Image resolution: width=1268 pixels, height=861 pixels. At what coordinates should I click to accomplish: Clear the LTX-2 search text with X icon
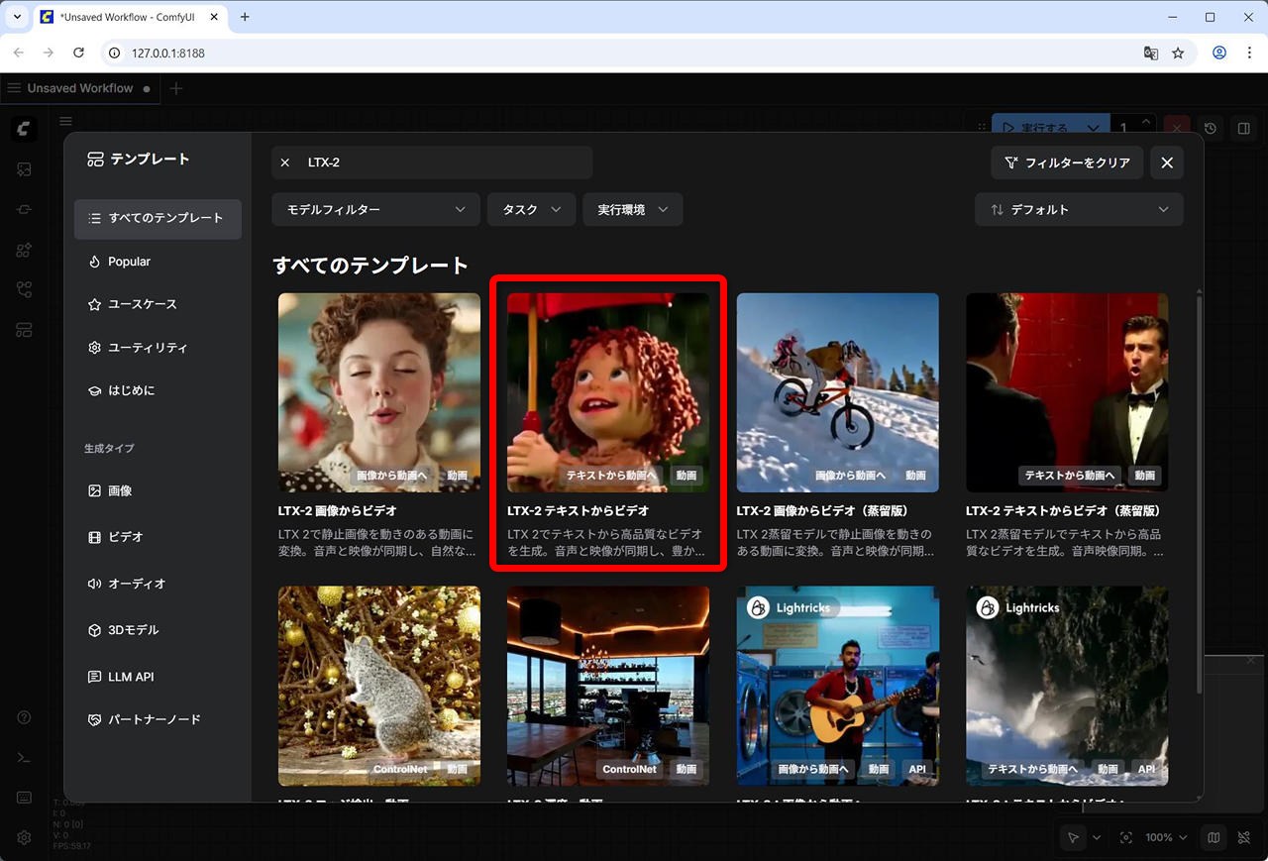coord(285,162)
